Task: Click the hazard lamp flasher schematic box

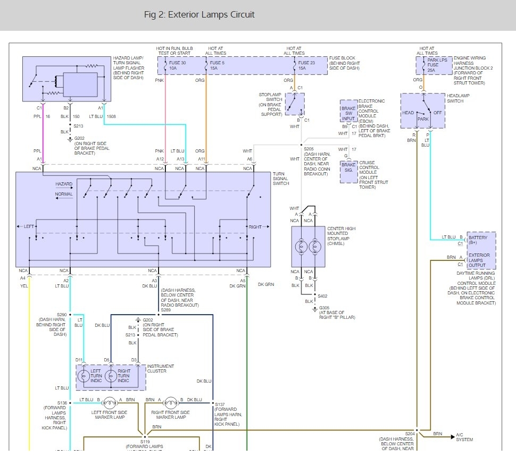Action: click(66, 79)
